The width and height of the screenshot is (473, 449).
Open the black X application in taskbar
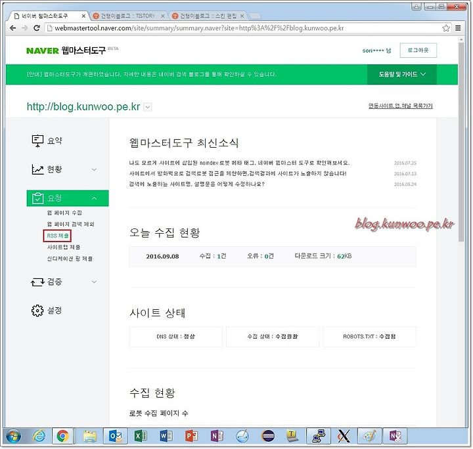click(x=344, y=436)
